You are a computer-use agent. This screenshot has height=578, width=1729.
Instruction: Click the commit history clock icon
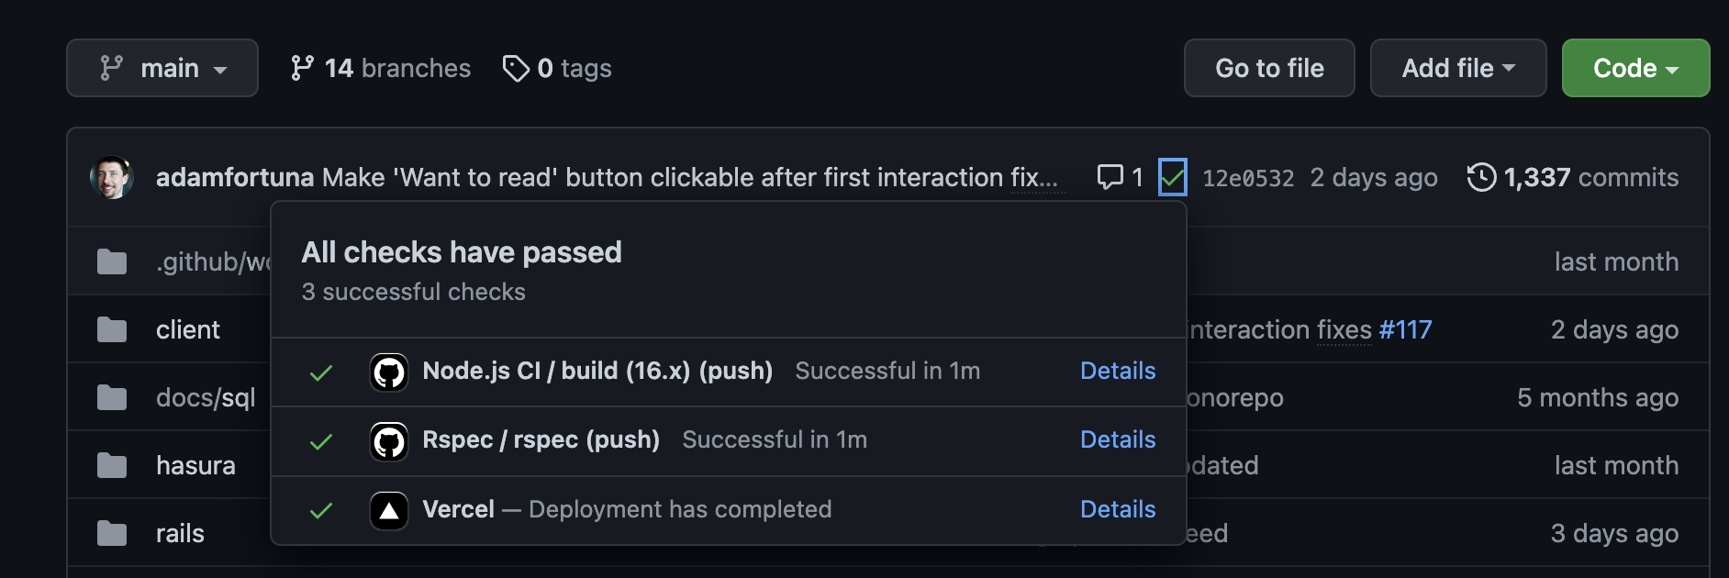pos(1480,177)
